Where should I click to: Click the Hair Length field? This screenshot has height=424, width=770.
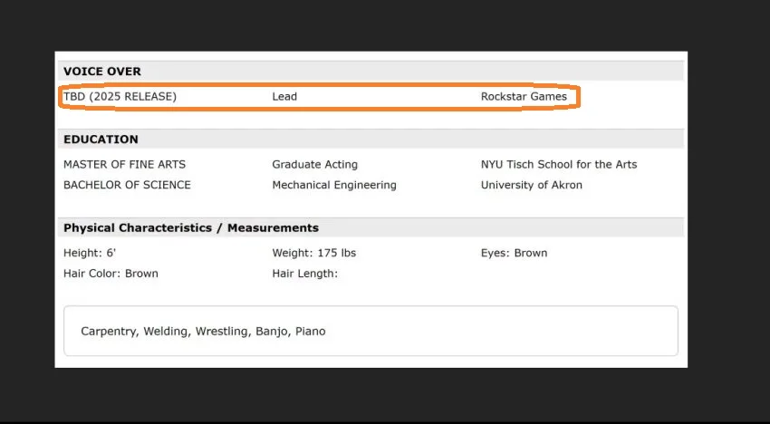[304, 274]
